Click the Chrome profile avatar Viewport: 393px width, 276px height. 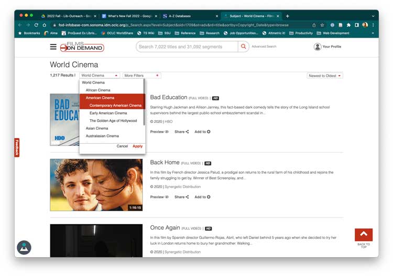coord(365,25)
